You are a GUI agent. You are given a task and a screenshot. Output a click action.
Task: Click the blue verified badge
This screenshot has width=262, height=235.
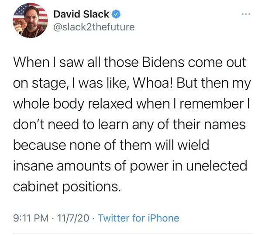(x=116, y=14)
